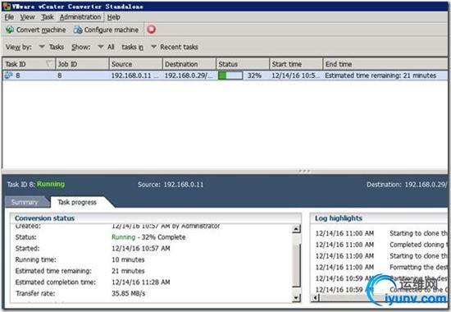Click Estimated time remaining: 21 minutes cell
Screen dimensions: 451x312
380,76
